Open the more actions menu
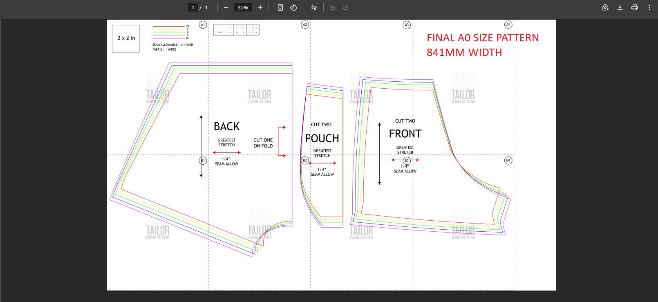This screenshot has width=658, height=302. point(649,7)
